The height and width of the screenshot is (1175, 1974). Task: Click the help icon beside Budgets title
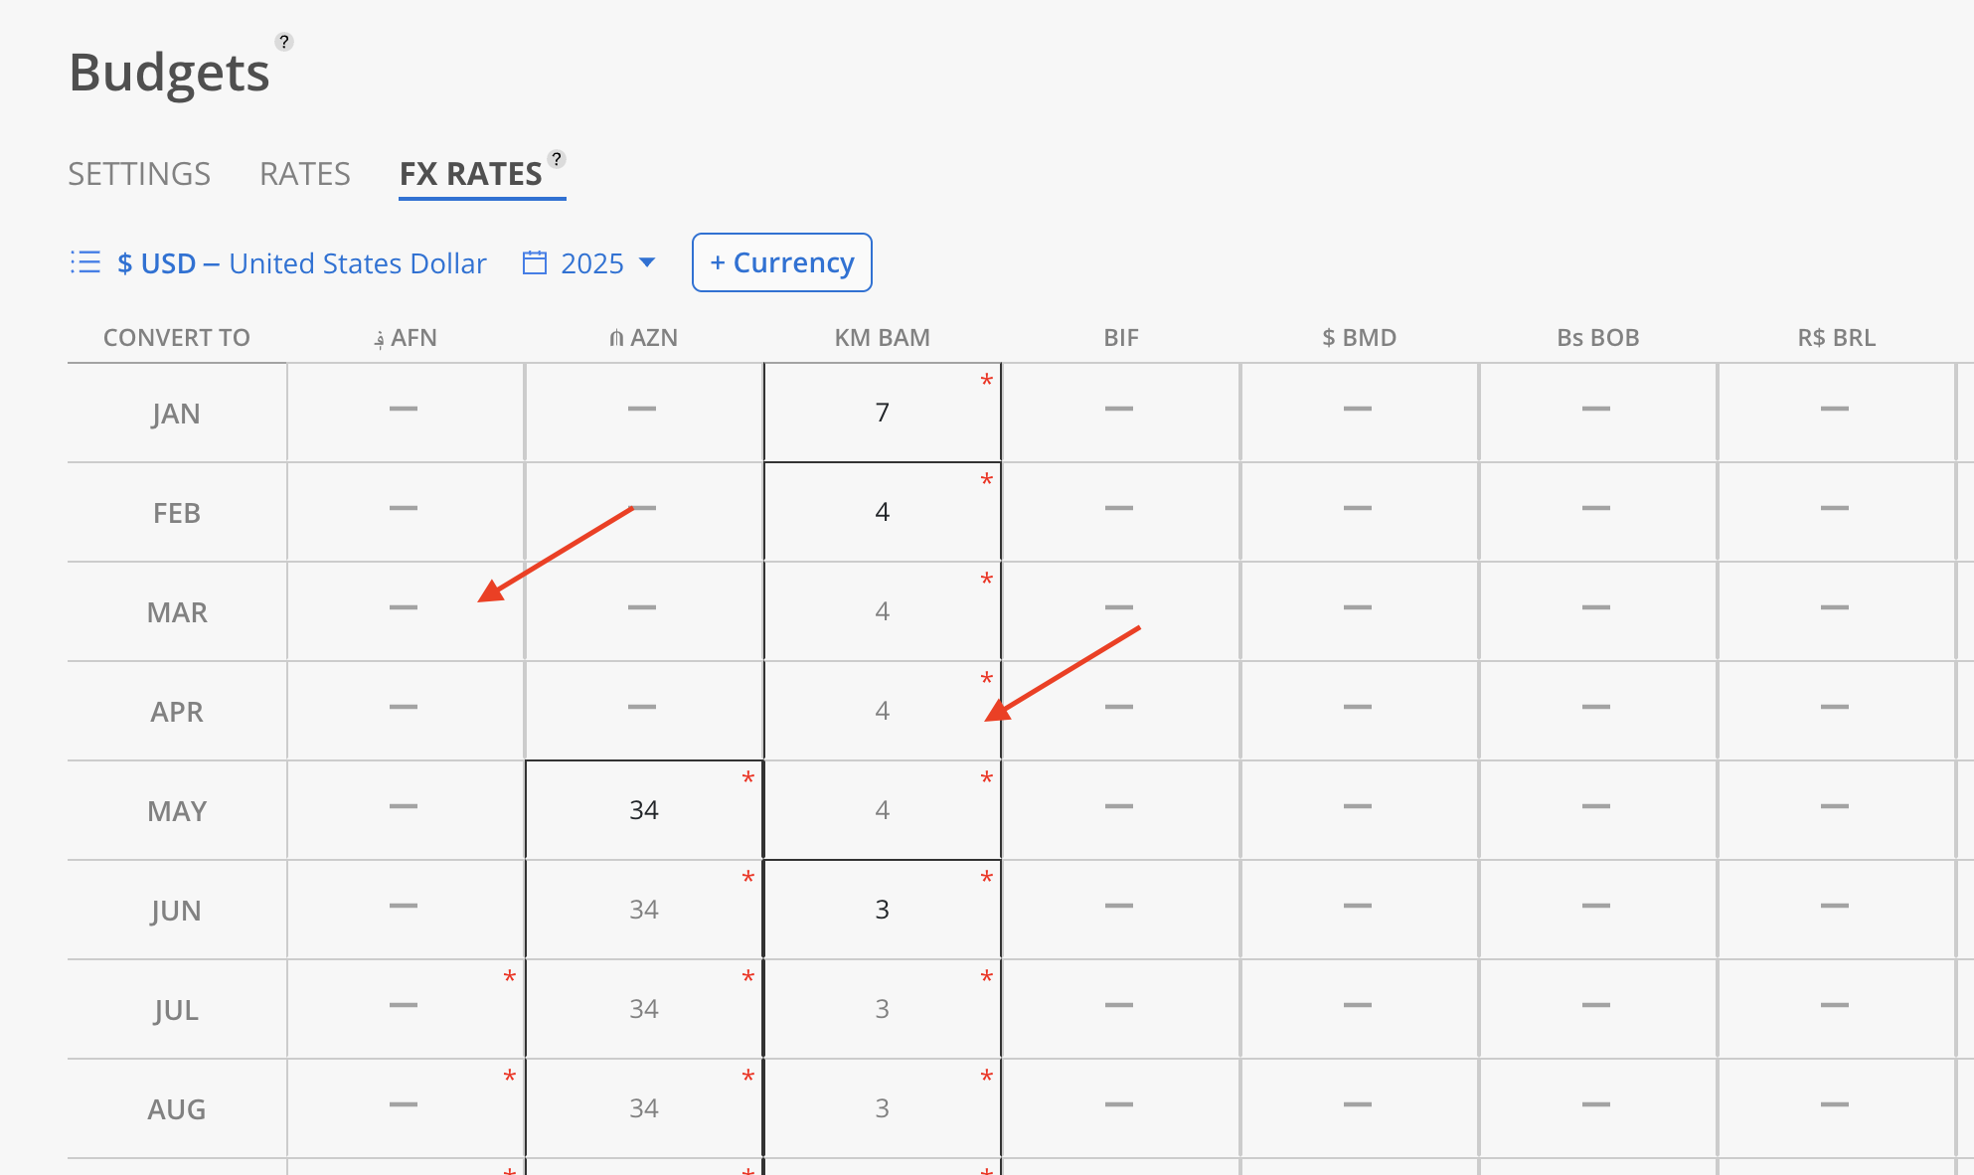click(x=284, y=42)
